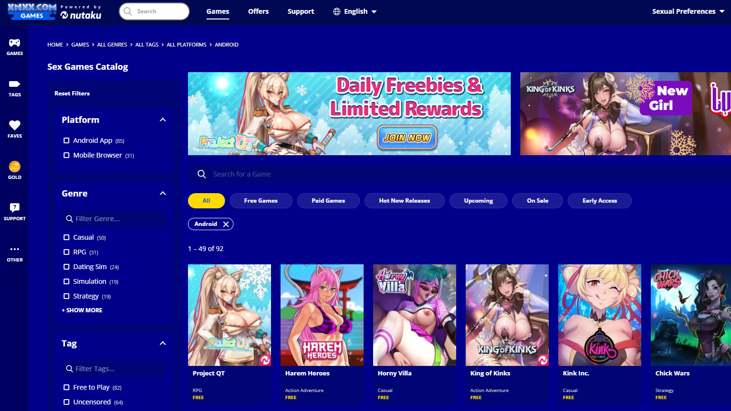Image resolution: width=731 pixels, height=411 pixels.
Task: Collapse the Genre filter section
Action: click(163, 194)
